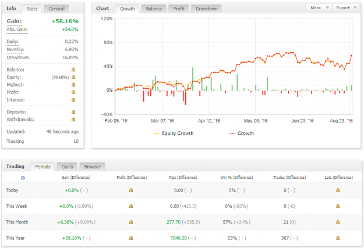Click the lock icon in the Info Profit row

coord(73,92)
